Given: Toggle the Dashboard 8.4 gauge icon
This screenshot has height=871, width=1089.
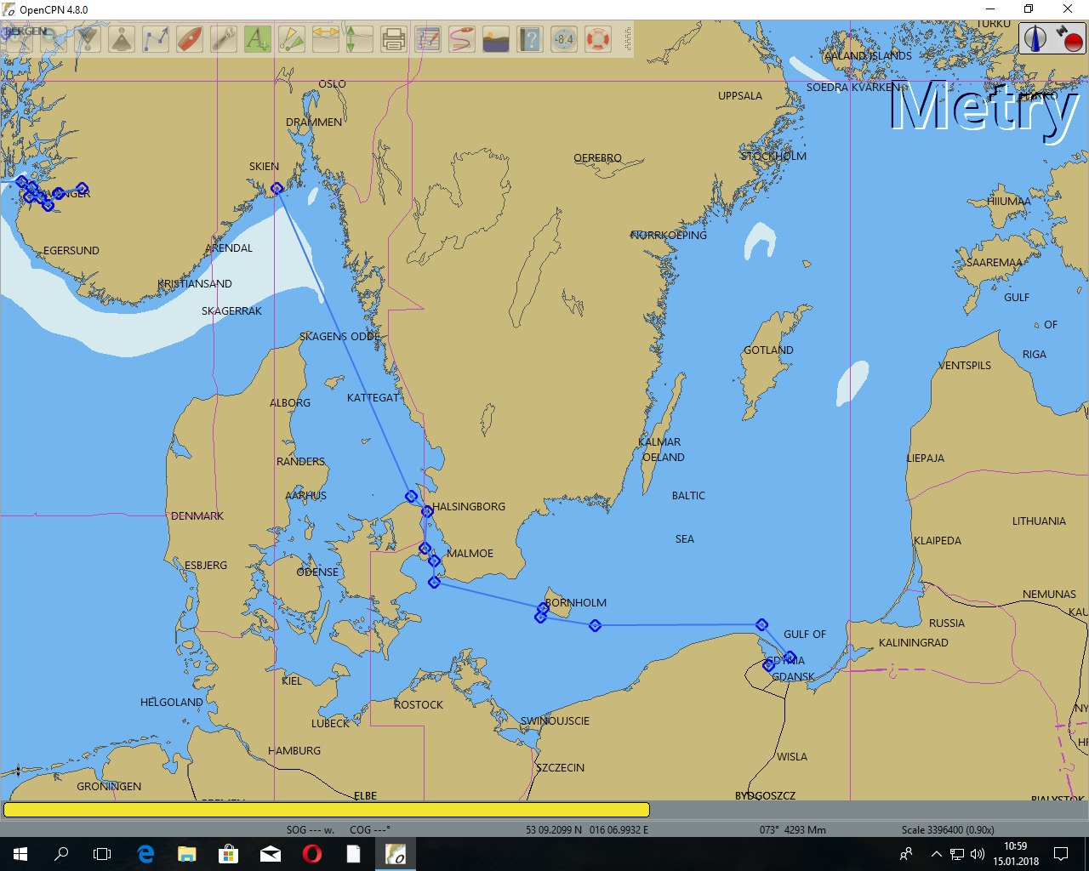Looking at the screenshot, I should (x=564, y=39).
